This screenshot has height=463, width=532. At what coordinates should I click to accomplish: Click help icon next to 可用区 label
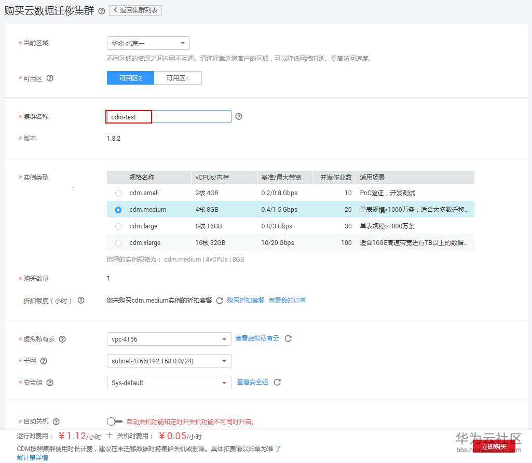tap(50, 78)
